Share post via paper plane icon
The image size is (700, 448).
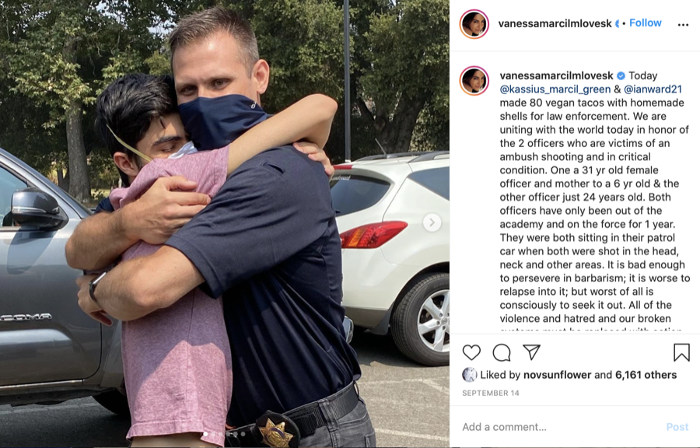[532, 352]
